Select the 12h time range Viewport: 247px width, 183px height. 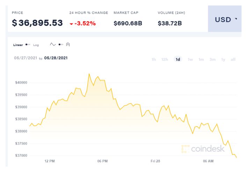(165, 59)
